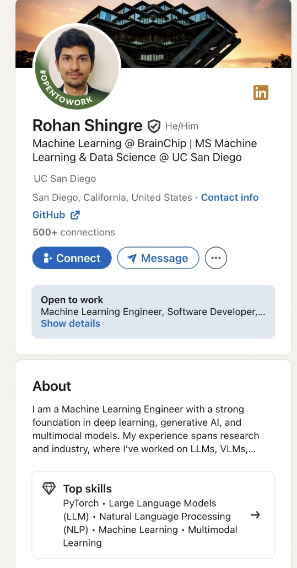Open the Top skills card
The image size is (297, 568).
(153, 515)
